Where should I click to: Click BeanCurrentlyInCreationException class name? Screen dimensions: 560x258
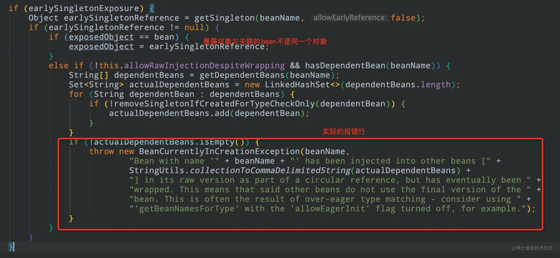pos(219,151)
